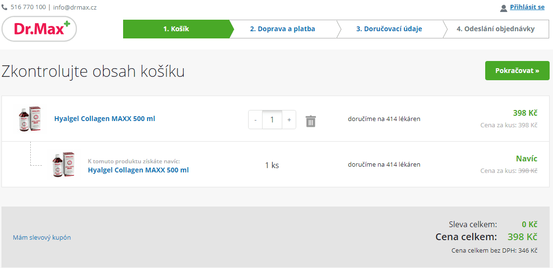Click the user profile icon

tap(503, 8)
